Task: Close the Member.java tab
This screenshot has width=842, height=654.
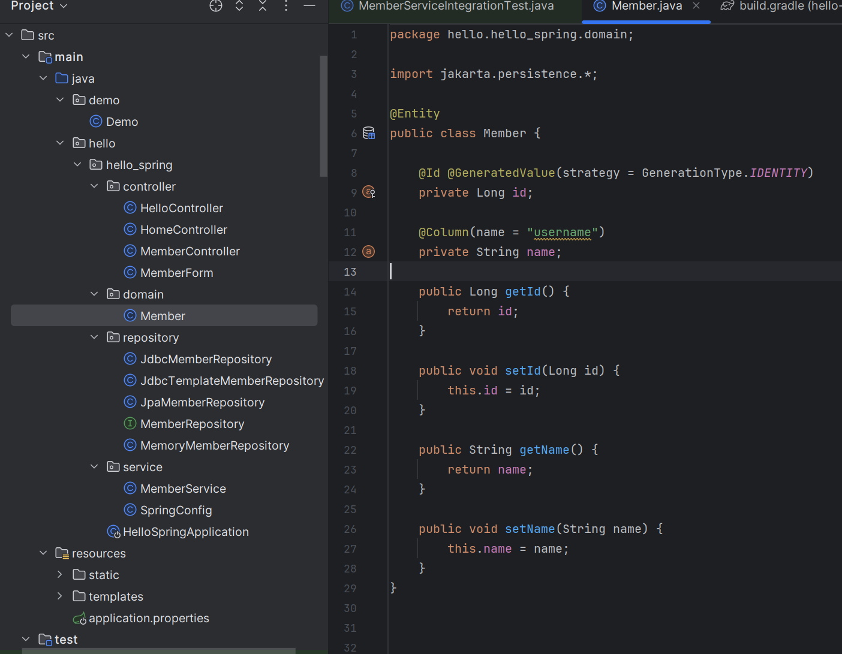Action: coord(696,6)
